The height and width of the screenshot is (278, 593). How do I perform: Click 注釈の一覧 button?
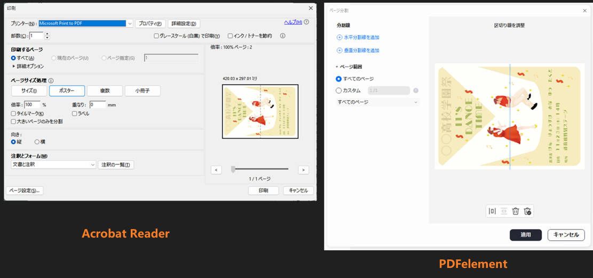point(116,165)
